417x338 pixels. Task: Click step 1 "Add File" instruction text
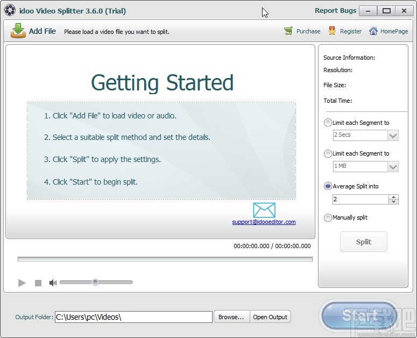click(x=110, y=116)
